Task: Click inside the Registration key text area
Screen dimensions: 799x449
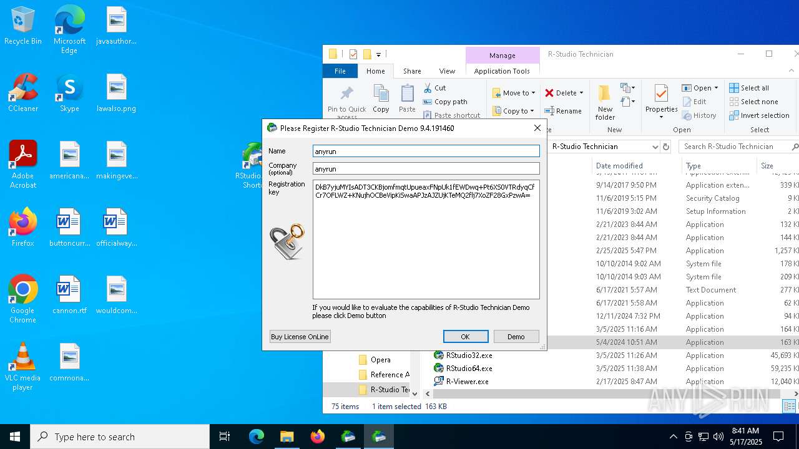Action: pyautogui.click(x=426, y=239)
